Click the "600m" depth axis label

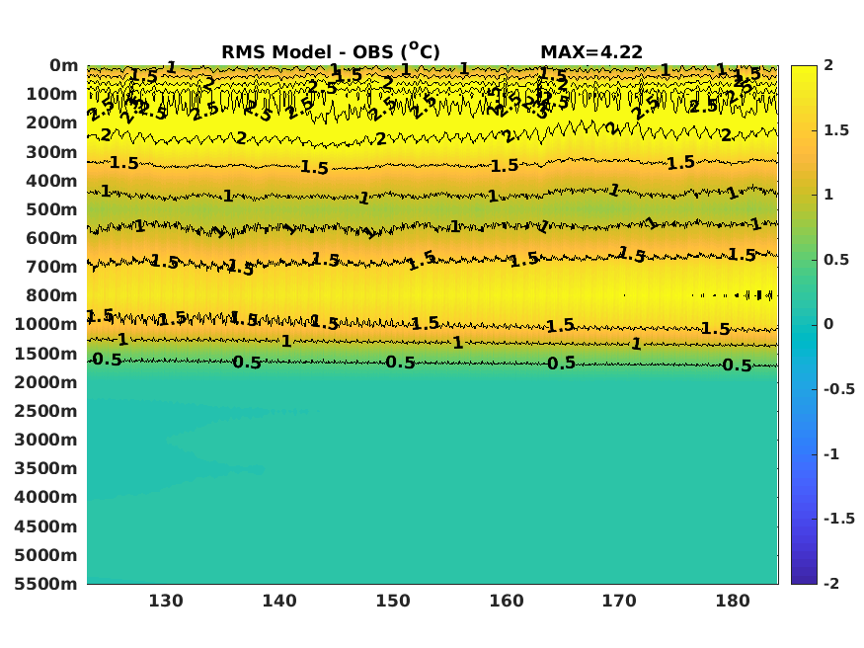[51, 238]
